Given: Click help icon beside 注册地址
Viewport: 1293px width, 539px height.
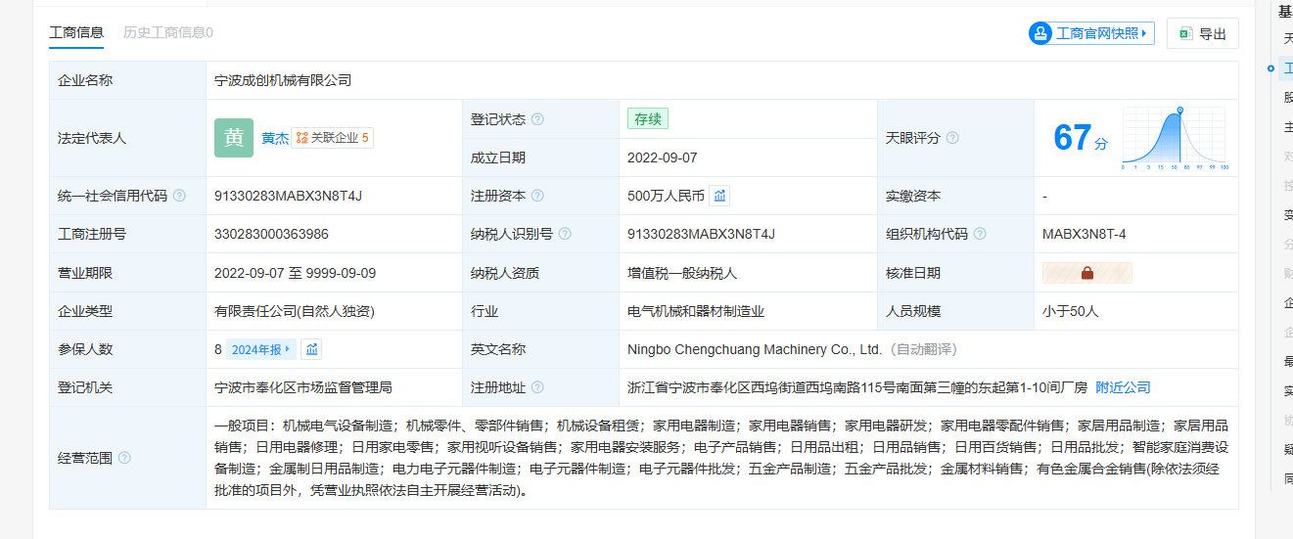Looking at the screenshot, I should click(537, 387).
